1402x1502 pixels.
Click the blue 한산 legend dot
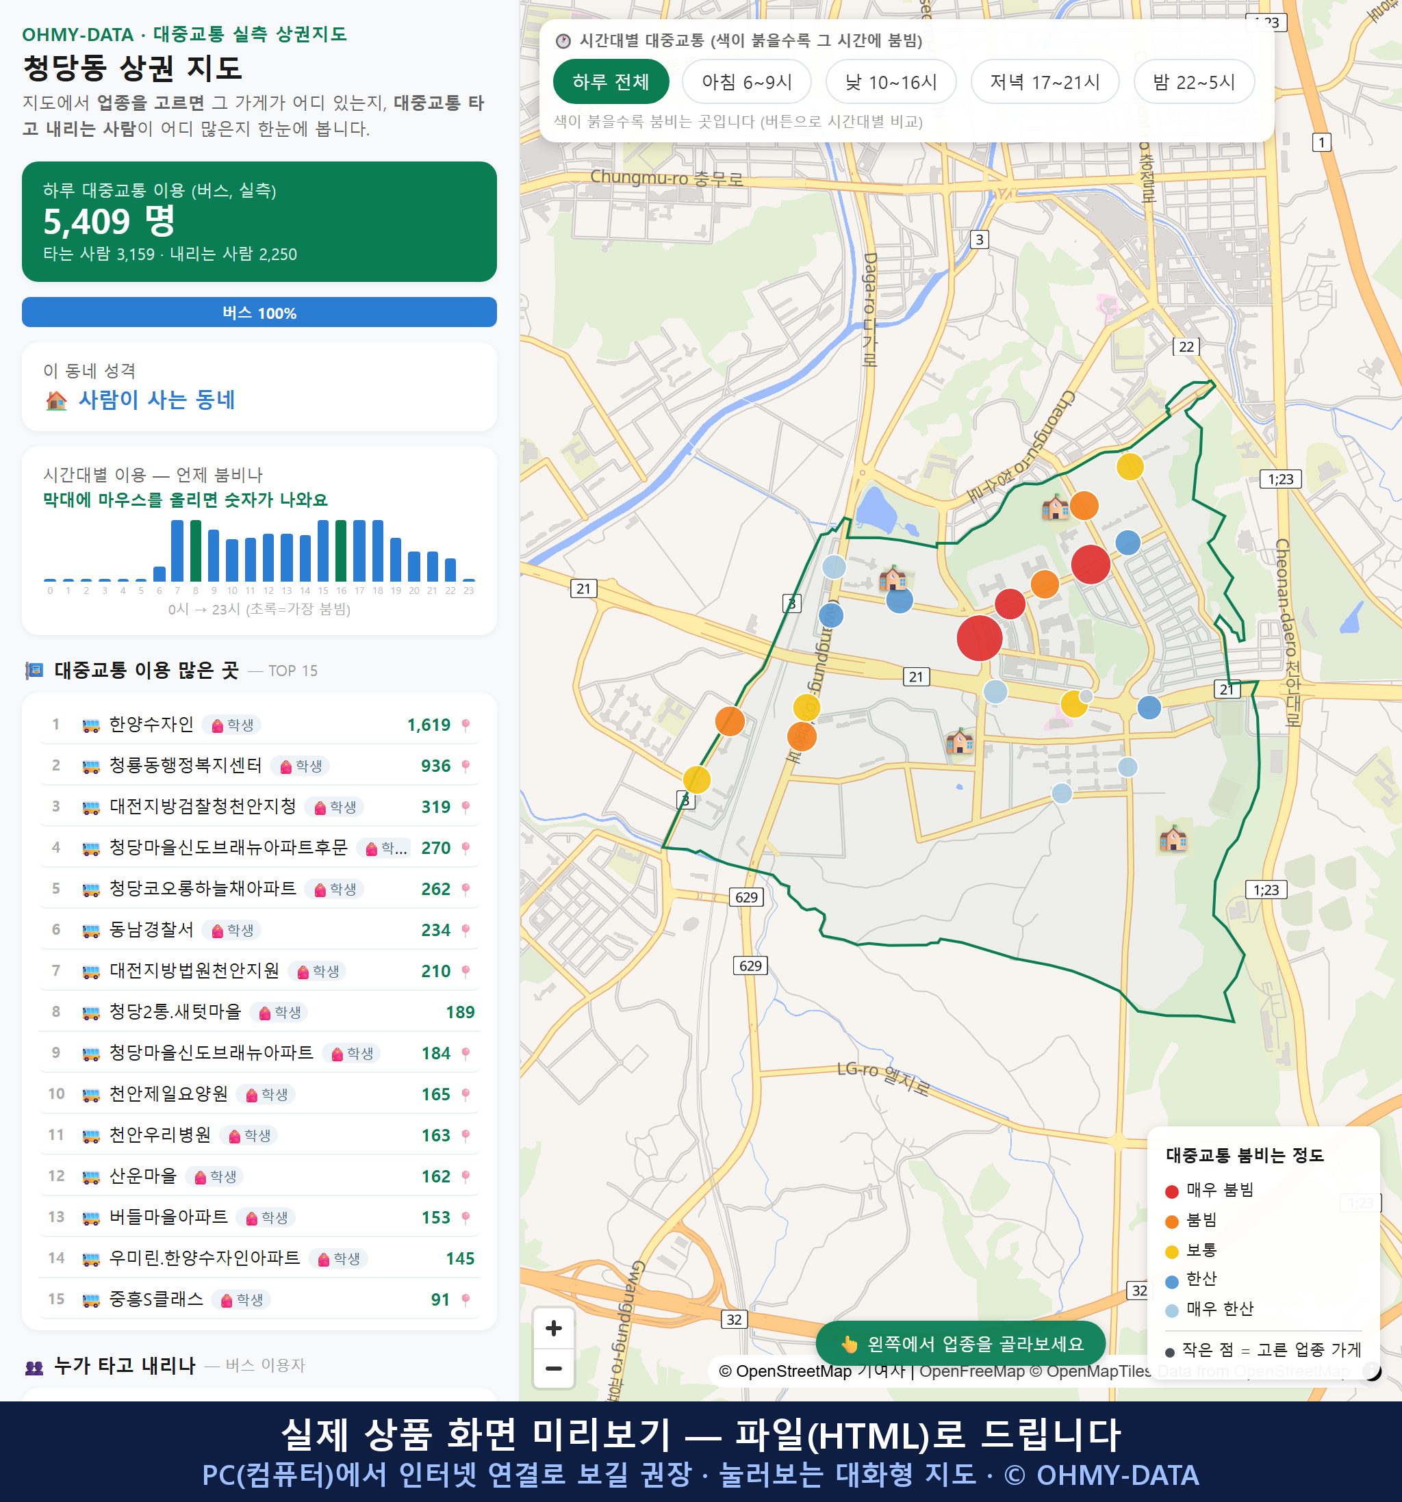[1172, 1282]
